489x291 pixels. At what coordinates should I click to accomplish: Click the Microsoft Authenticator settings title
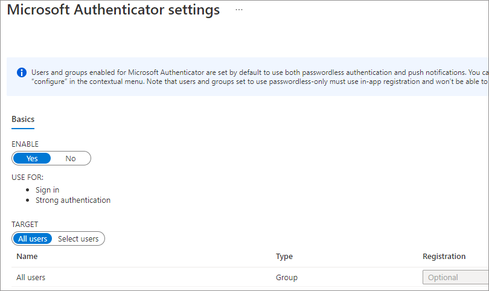pyautogui.click(x=113, y=10)
